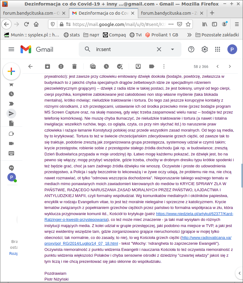Open page actions three dots

click(171, 24)
